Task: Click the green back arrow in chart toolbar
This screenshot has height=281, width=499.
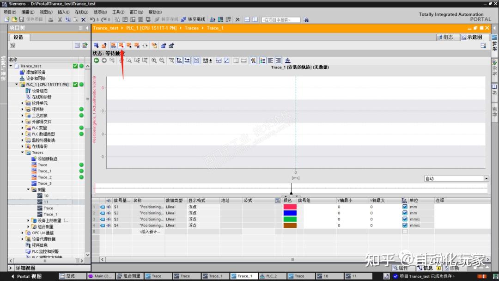Action: coord(97,61)
